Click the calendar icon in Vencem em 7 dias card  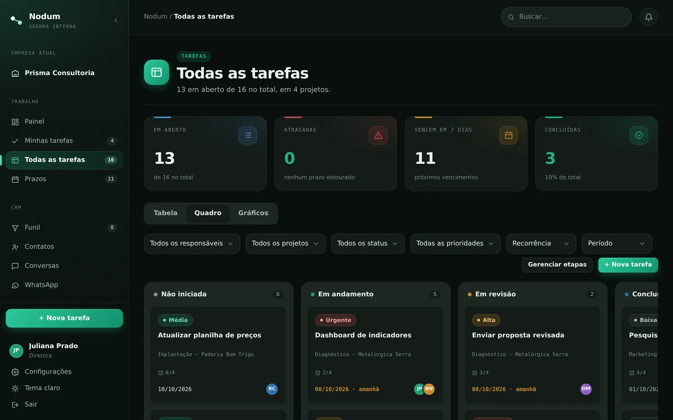[x=509, y=135]
